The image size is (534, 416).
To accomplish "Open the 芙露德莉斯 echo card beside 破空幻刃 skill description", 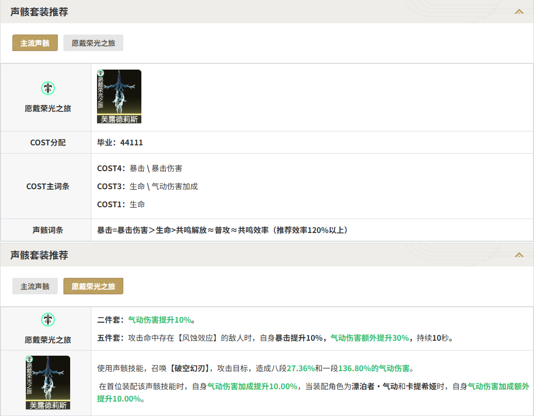I will click(48, 382).
